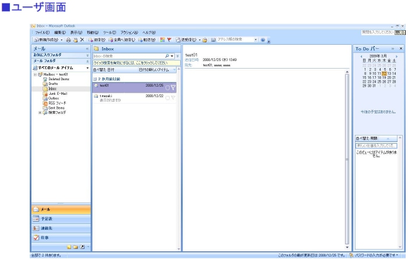Click the 転送 (Forward) toolbar button

coord(147,40)
